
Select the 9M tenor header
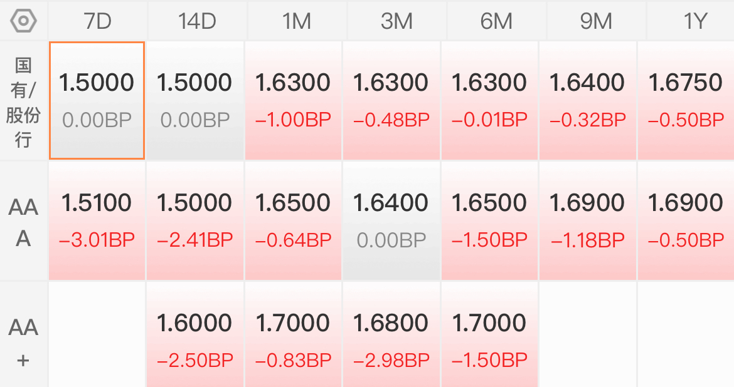click(x=596, y=21)
